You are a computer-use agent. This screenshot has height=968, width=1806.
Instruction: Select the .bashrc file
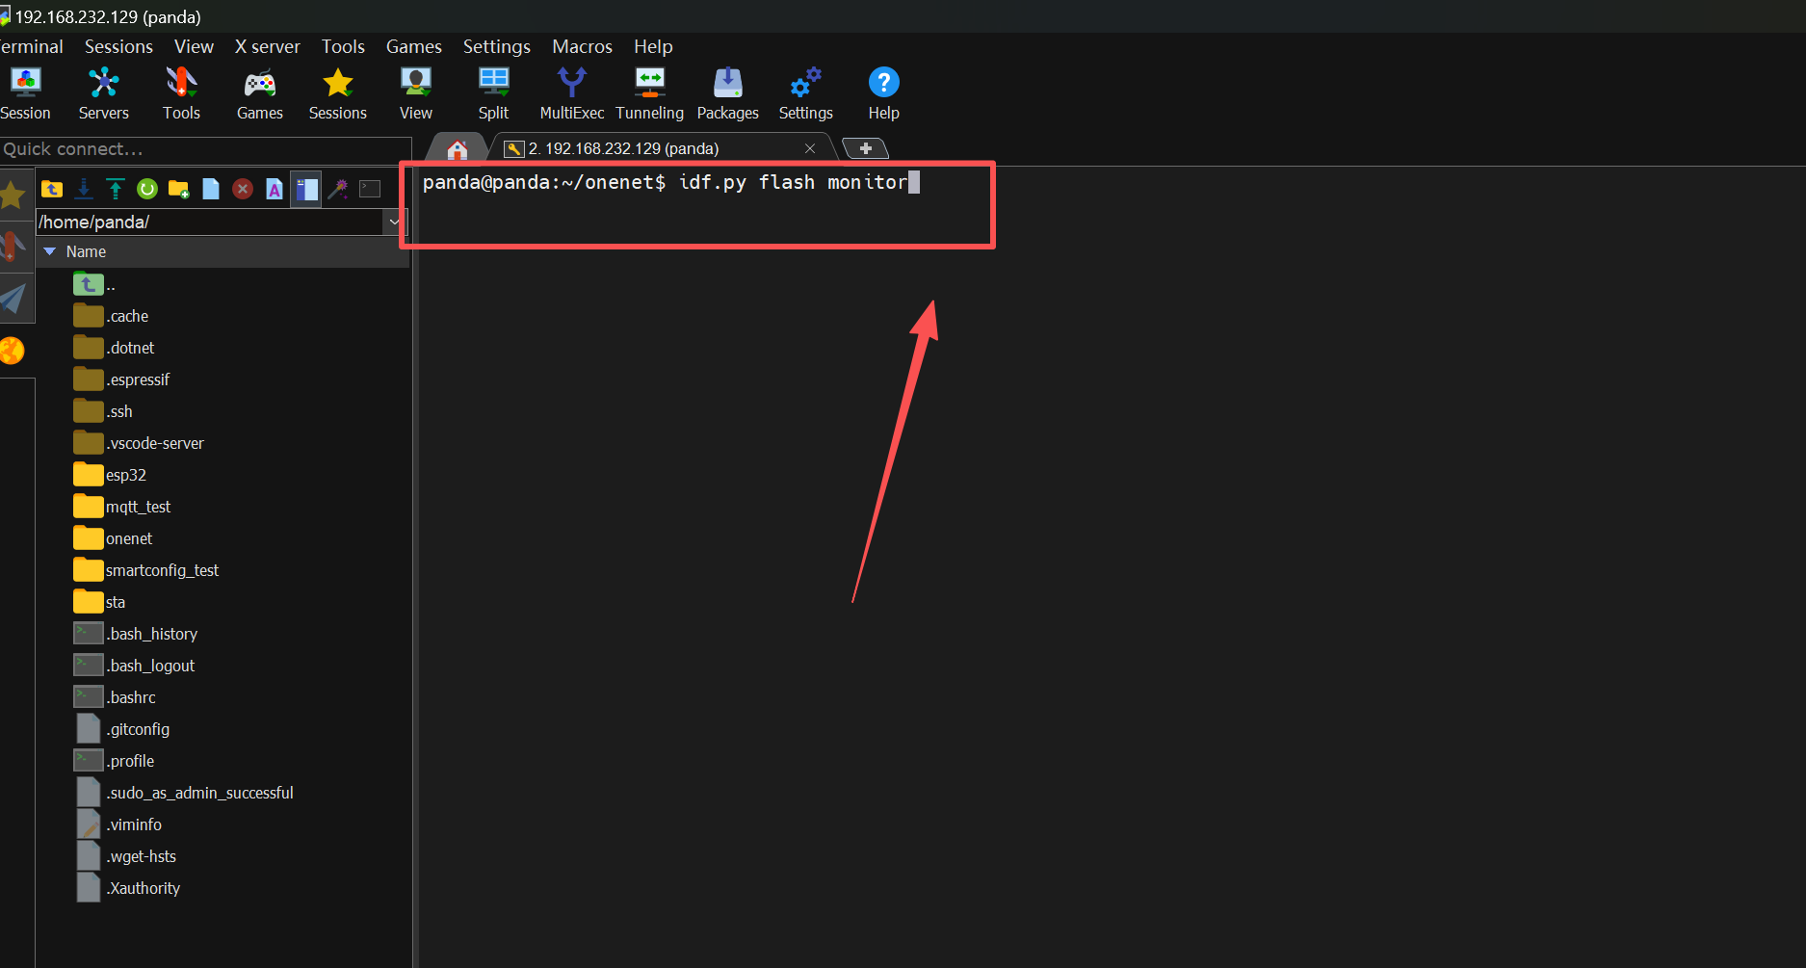115,697
